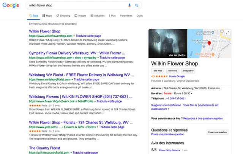Click the Site Web button
This screenshot has width=243, height=154.
(158, 71)
